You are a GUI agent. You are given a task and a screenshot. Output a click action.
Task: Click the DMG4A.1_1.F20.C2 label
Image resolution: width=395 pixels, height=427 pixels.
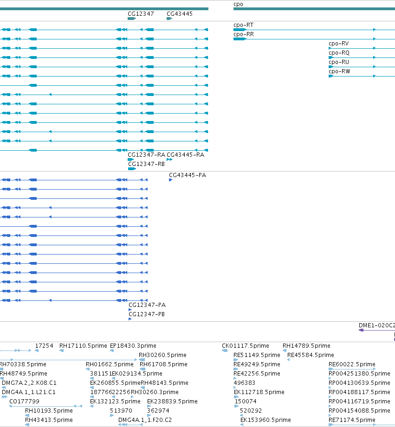pyautogui.click(x=145, y=420)
